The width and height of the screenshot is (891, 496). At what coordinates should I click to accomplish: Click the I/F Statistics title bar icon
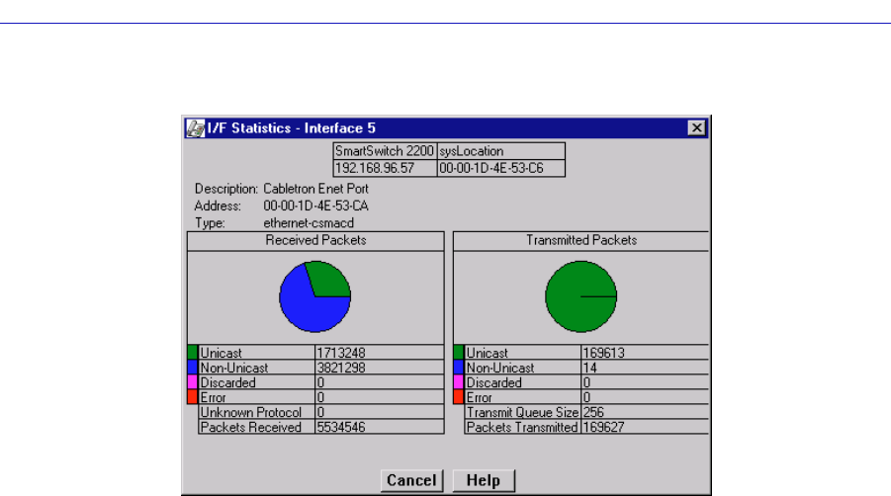coord(197,127)
